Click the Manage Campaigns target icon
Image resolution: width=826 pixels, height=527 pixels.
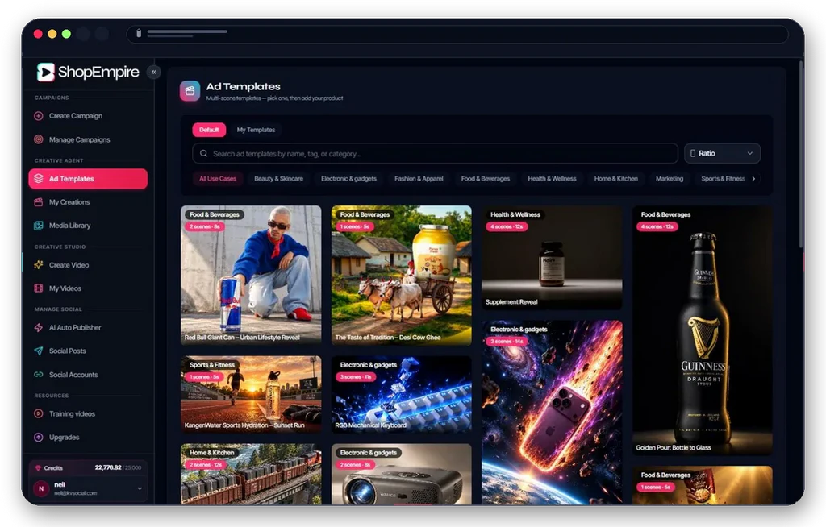(x=39, y=139)
